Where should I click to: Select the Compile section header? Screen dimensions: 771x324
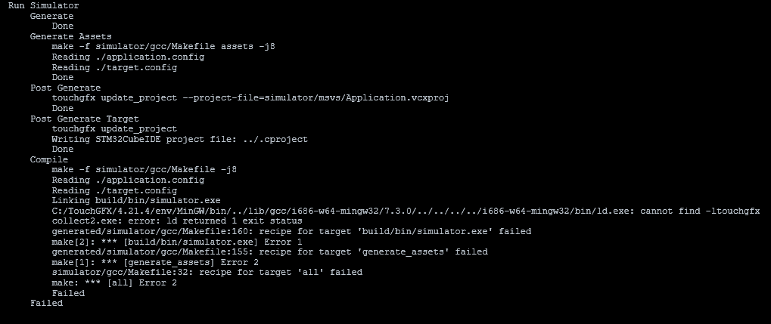(x=49, y=159)
